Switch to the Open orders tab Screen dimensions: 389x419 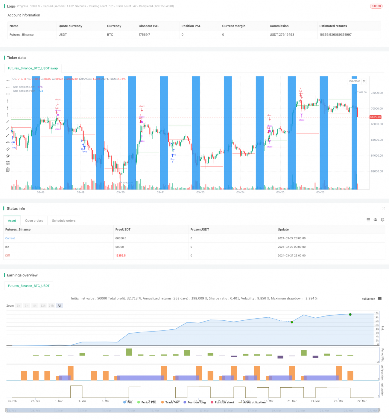(34, 221)
